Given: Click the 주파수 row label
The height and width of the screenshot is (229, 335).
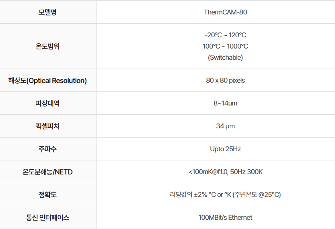Looking at the screenshot, I should (x=47, y=149).
